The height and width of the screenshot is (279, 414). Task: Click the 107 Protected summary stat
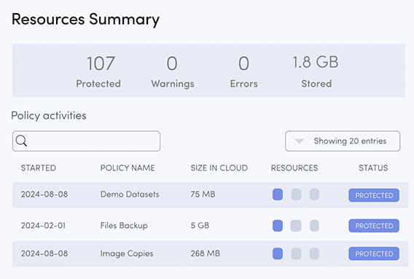[x=98, y=71]
